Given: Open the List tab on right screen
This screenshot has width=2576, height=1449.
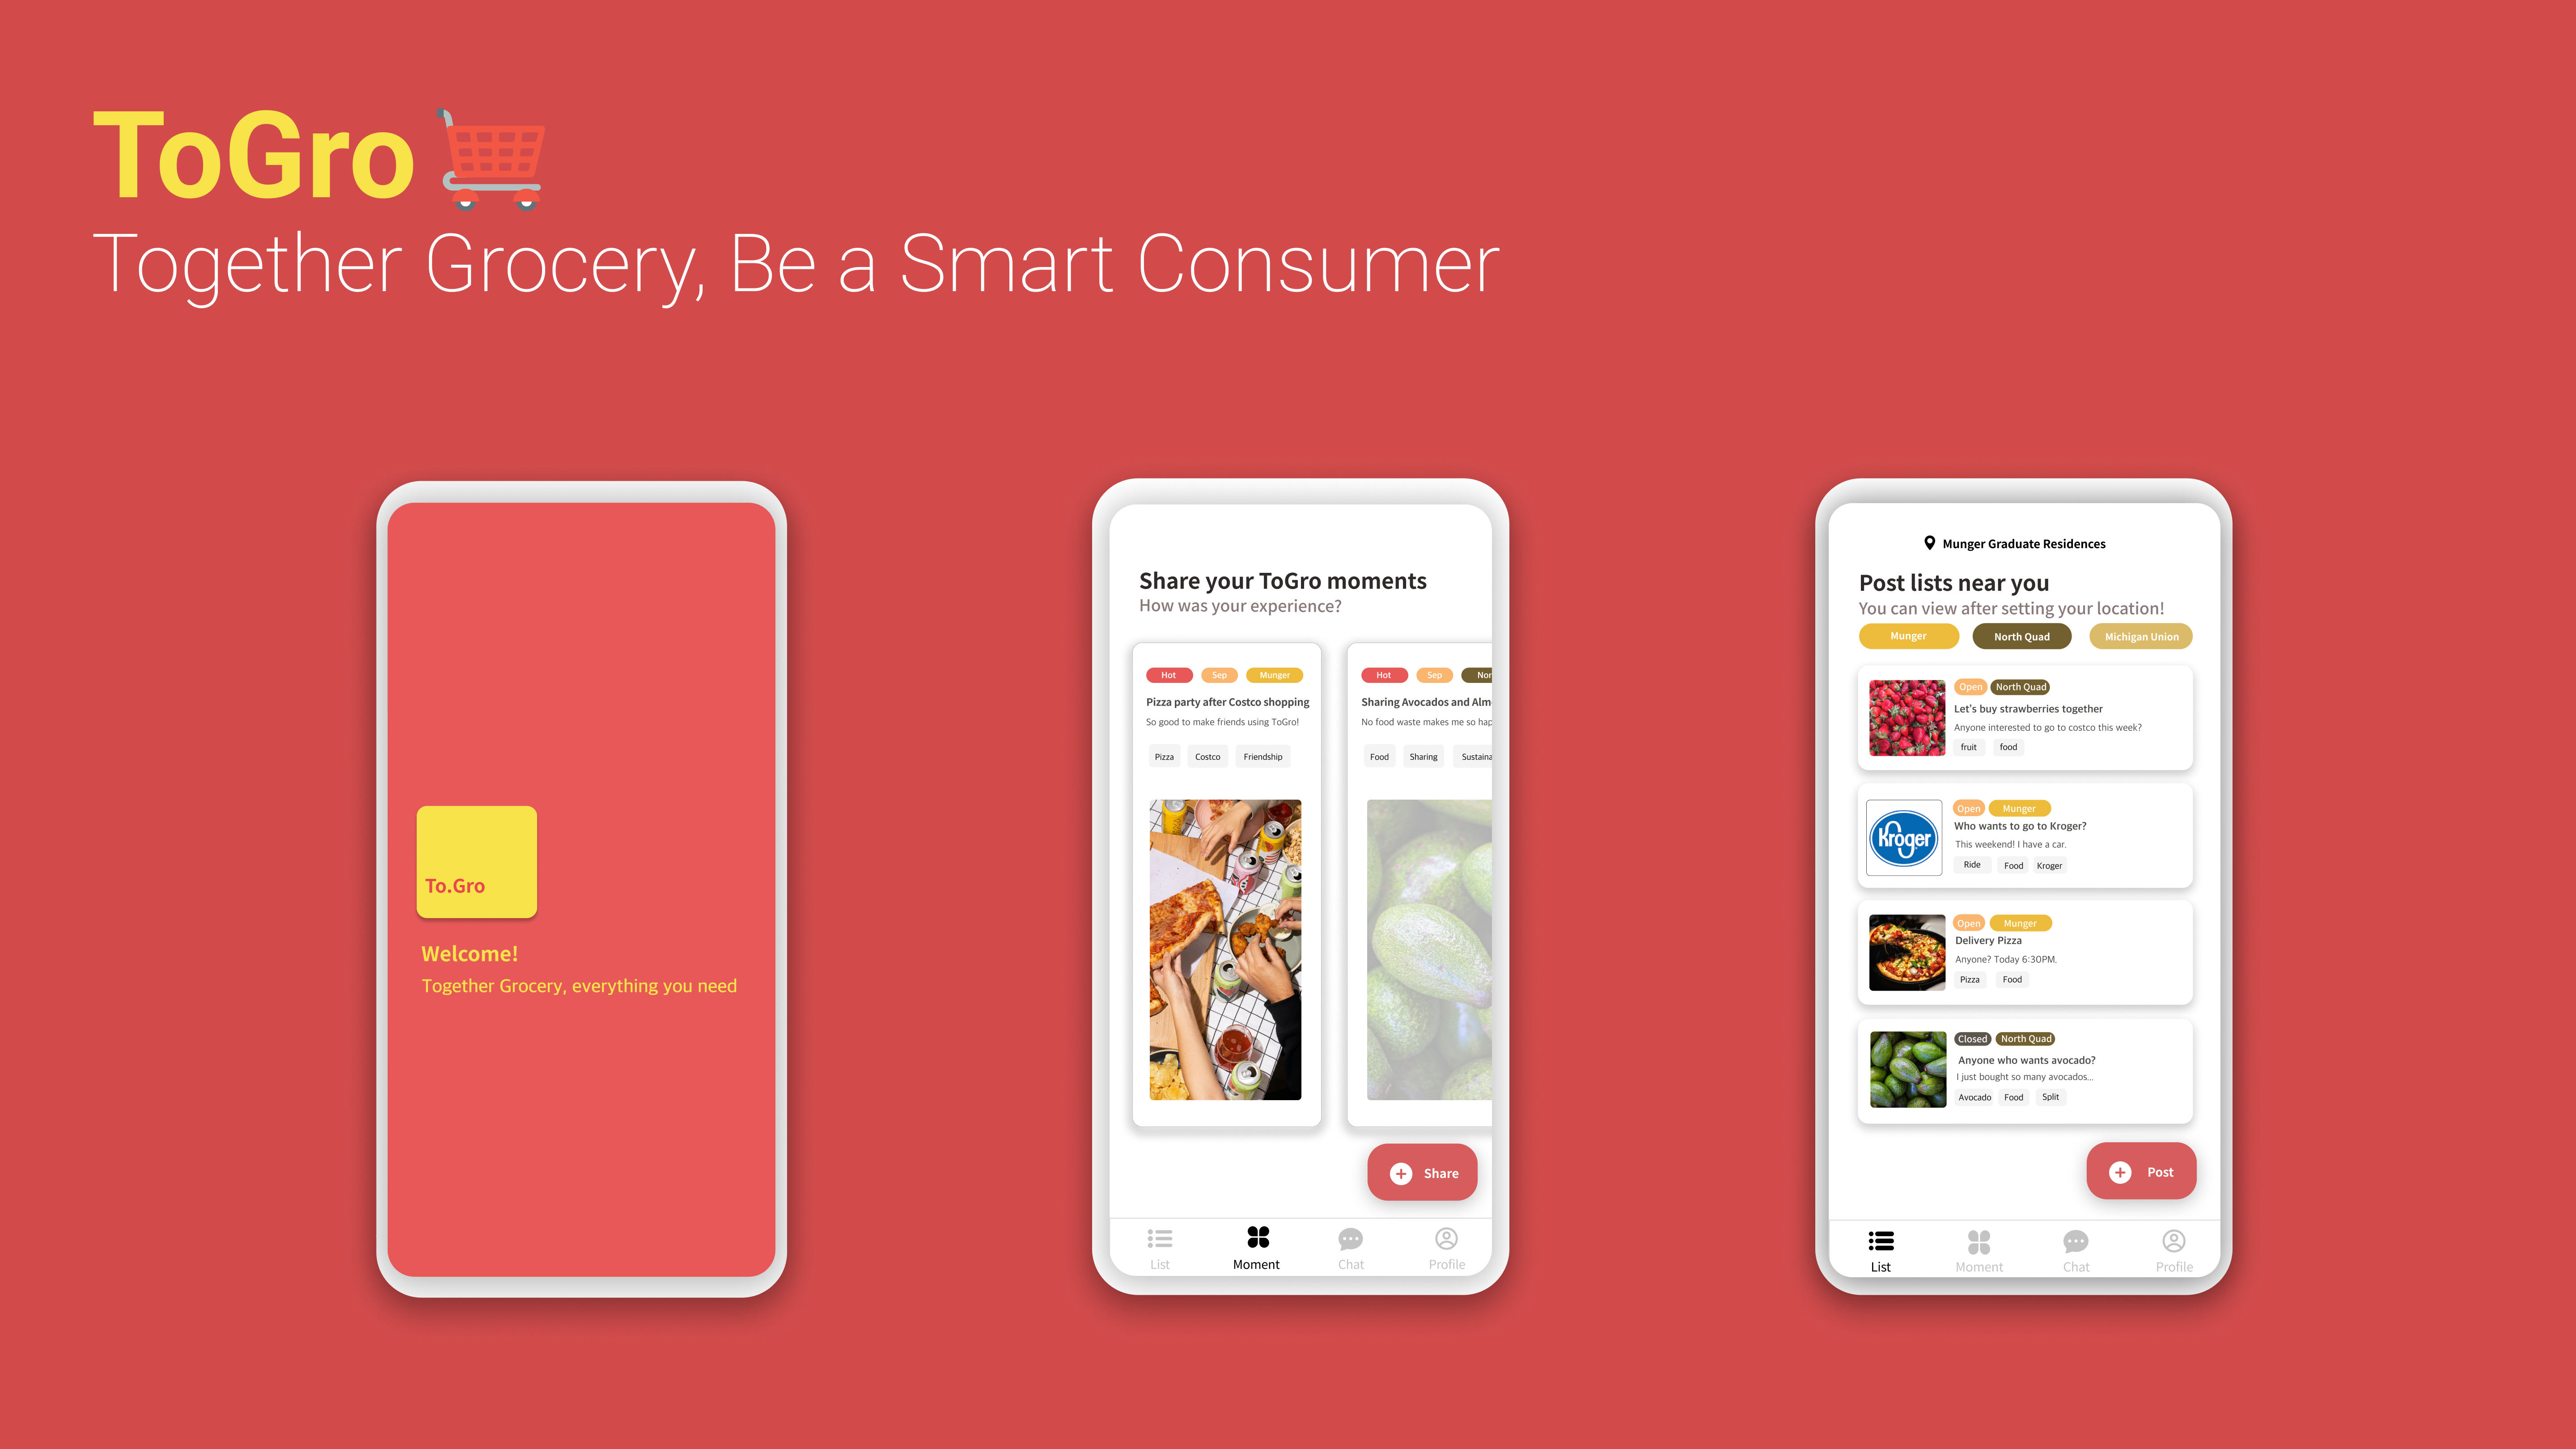Looking at the screenshot, I should 1881,1249.
